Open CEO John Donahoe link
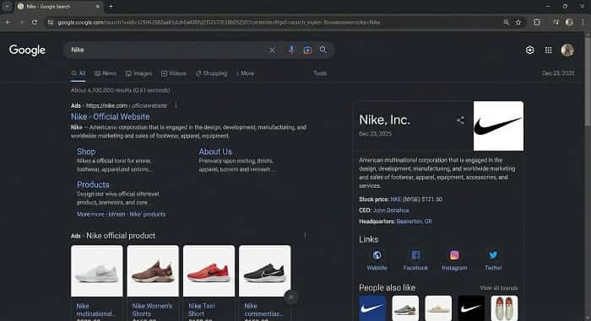This screenshot has width=591, height=321. pos(391,211)
